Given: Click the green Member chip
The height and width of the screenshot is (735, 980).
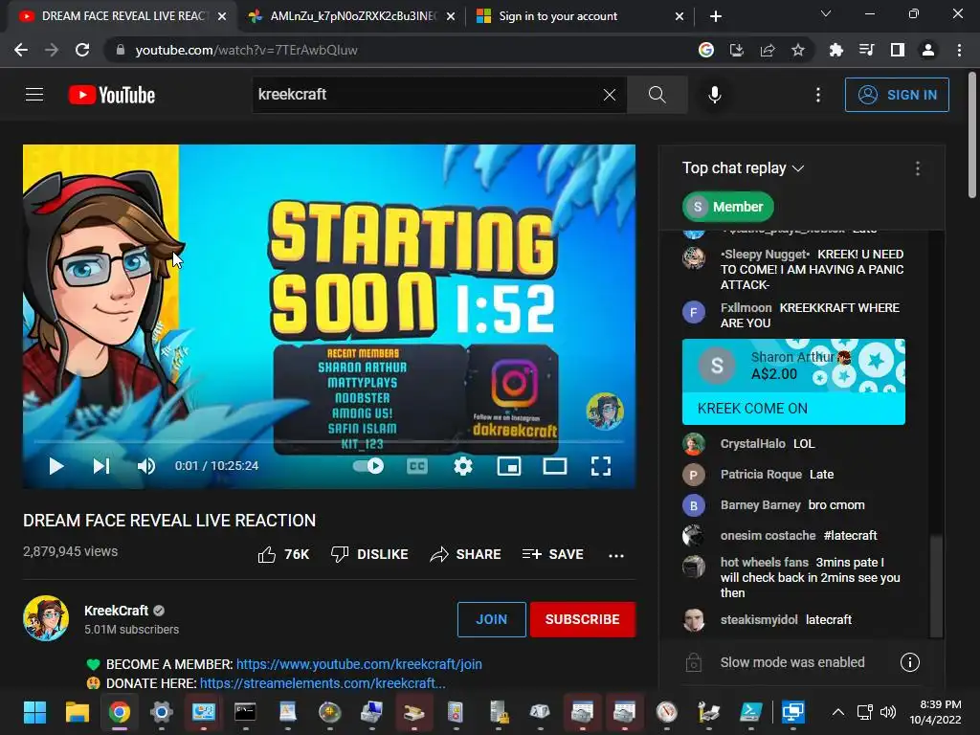Looking at the screenshot, I should [x=728, y=207].
